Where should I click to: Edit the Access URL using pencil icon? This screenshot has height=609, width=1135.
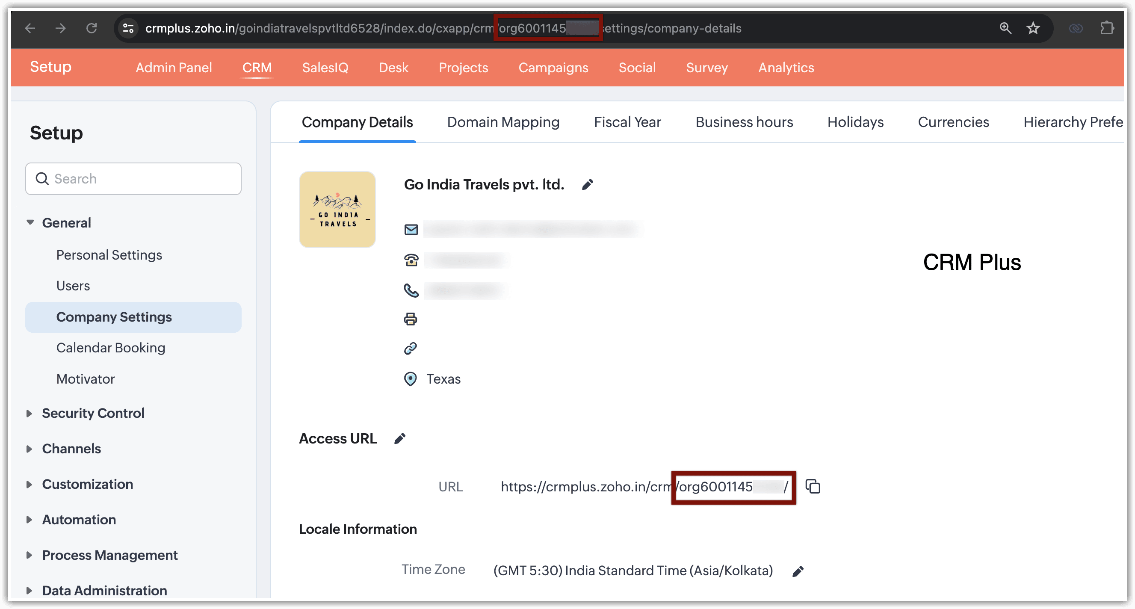tap(399, 438)
